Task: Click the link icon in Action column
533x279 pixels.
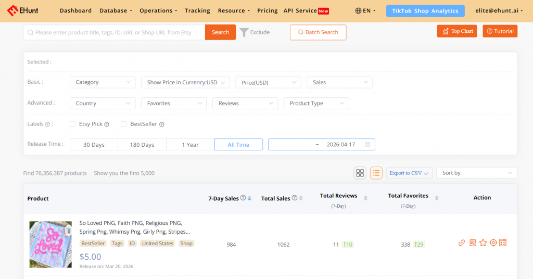Action: [x=462, y=243]
